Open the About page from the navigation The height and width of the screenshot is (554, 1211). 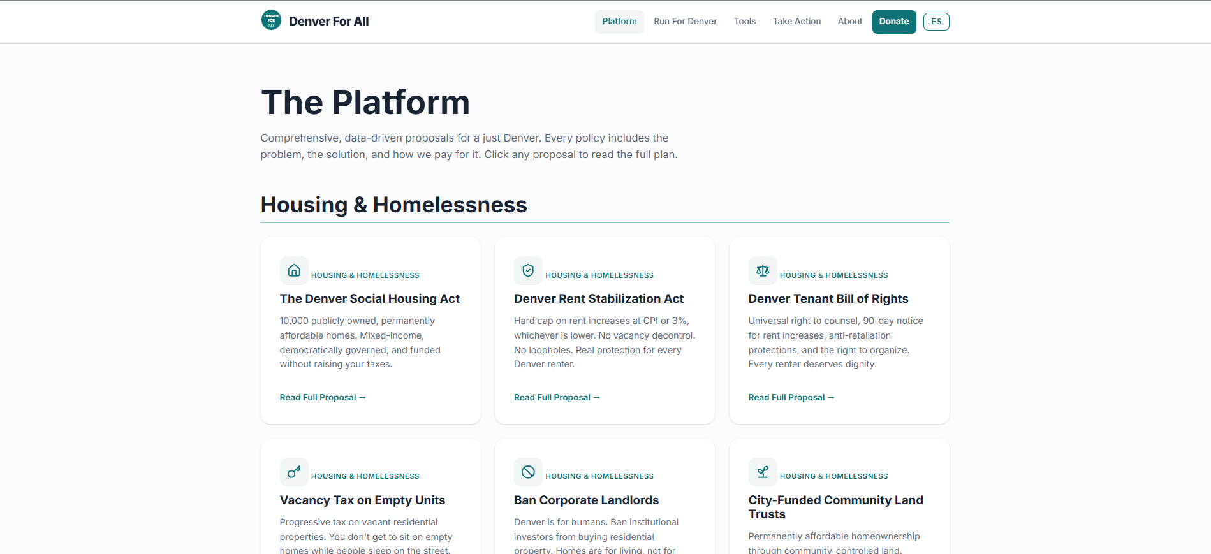(x=849, y=21)
